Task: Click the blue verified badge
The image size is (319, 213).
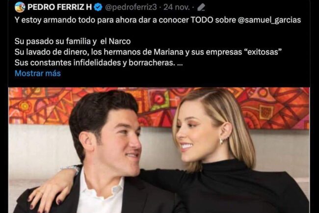Action: [99, 7]
